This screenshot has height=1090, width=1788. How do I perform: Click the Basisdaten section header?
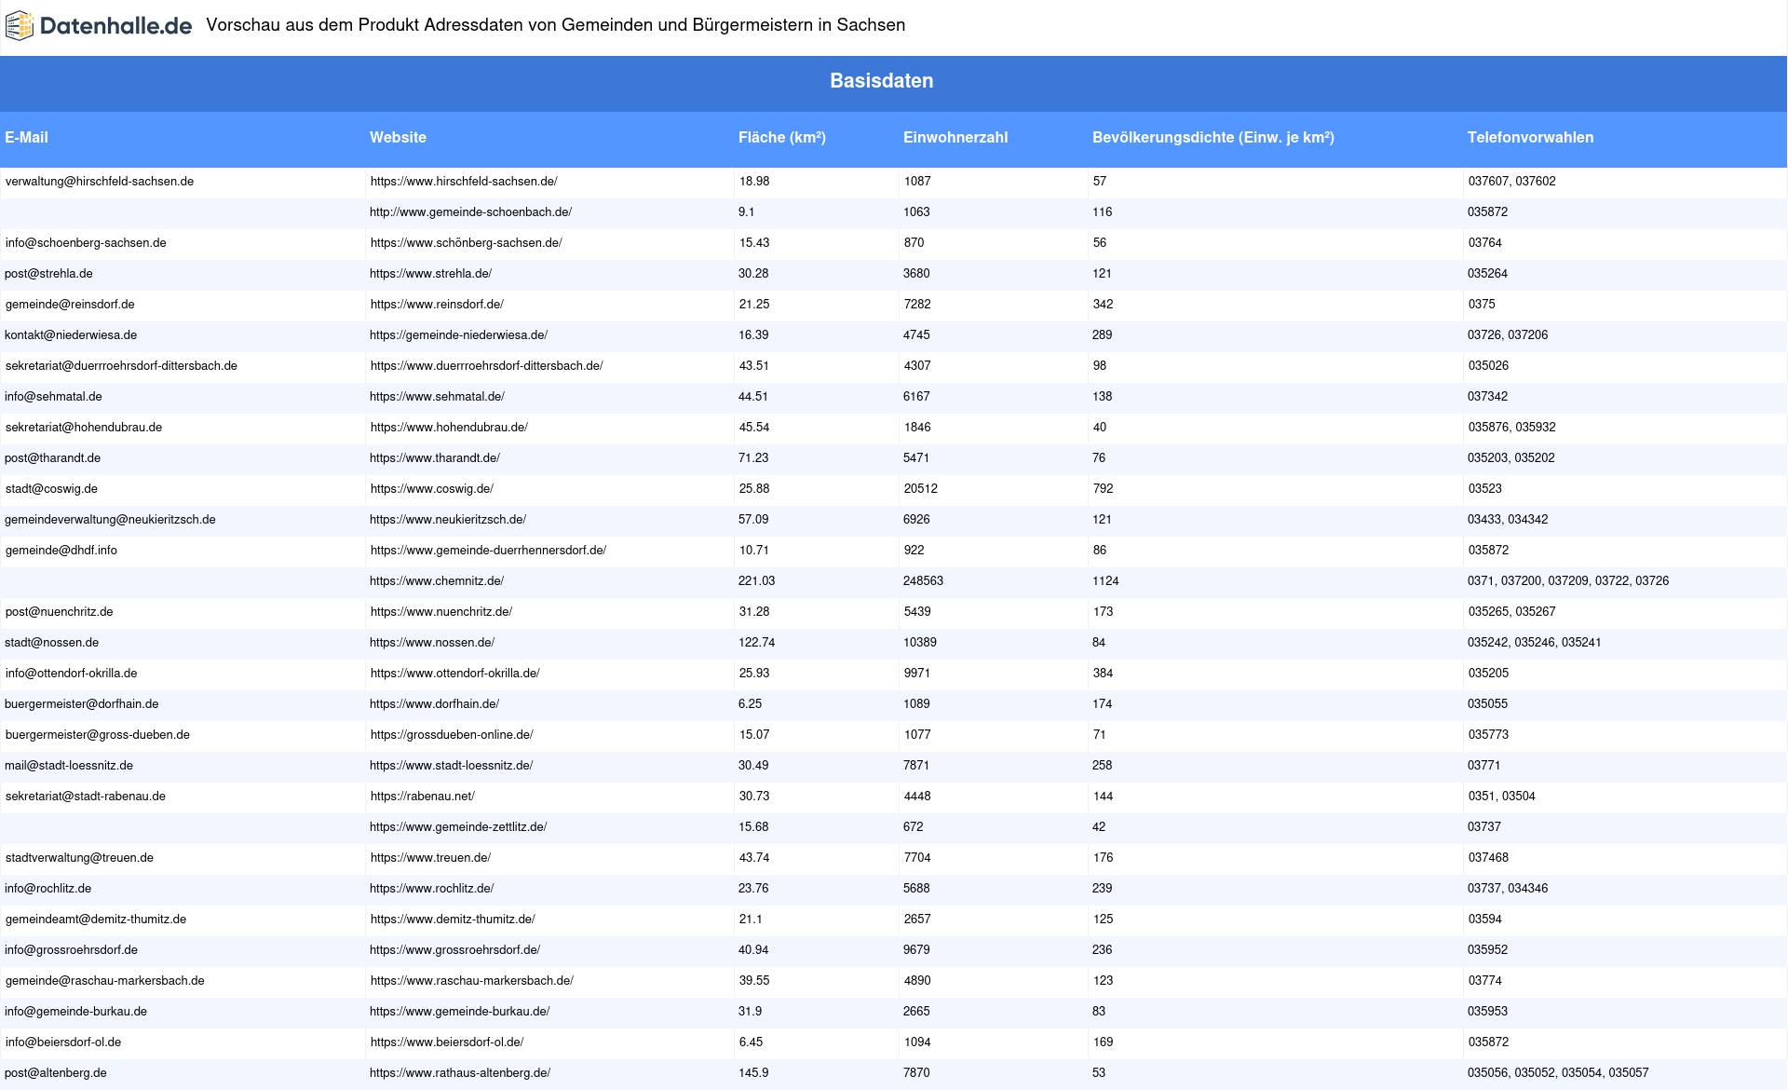tap(882, 81)
